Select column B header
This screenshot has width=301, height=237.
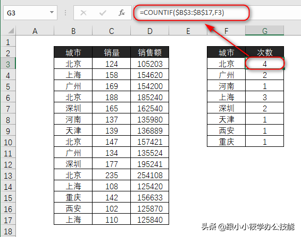click(73, 31)
